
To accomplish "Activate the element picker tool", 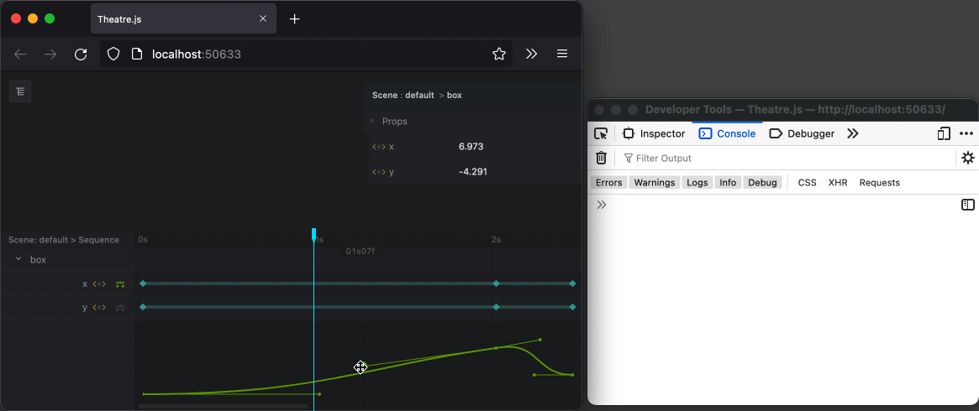I will [601, 133].
